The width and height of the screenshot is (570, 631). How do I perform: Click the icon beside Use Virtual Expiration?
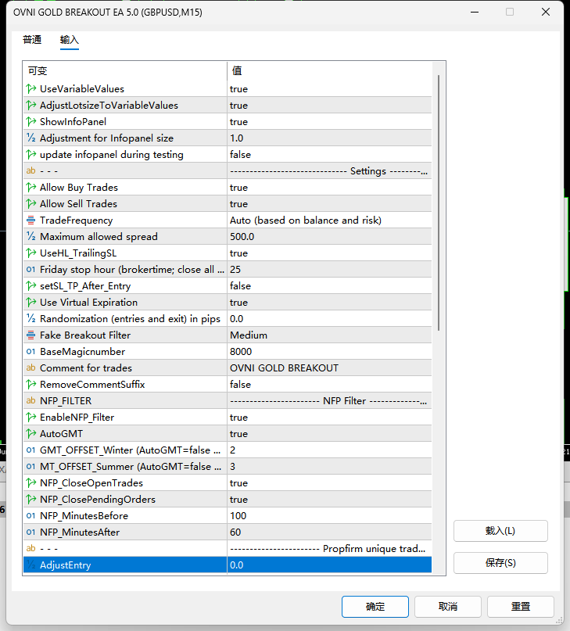(x=31, y=303)
